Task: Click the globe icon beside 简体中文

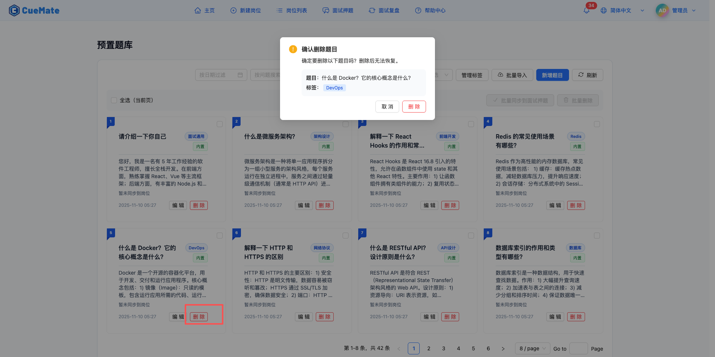Action: 603,10
